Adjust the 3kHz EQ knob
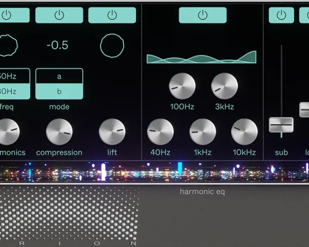This screenshot has height=247, width=309. (x=224, y=86)
